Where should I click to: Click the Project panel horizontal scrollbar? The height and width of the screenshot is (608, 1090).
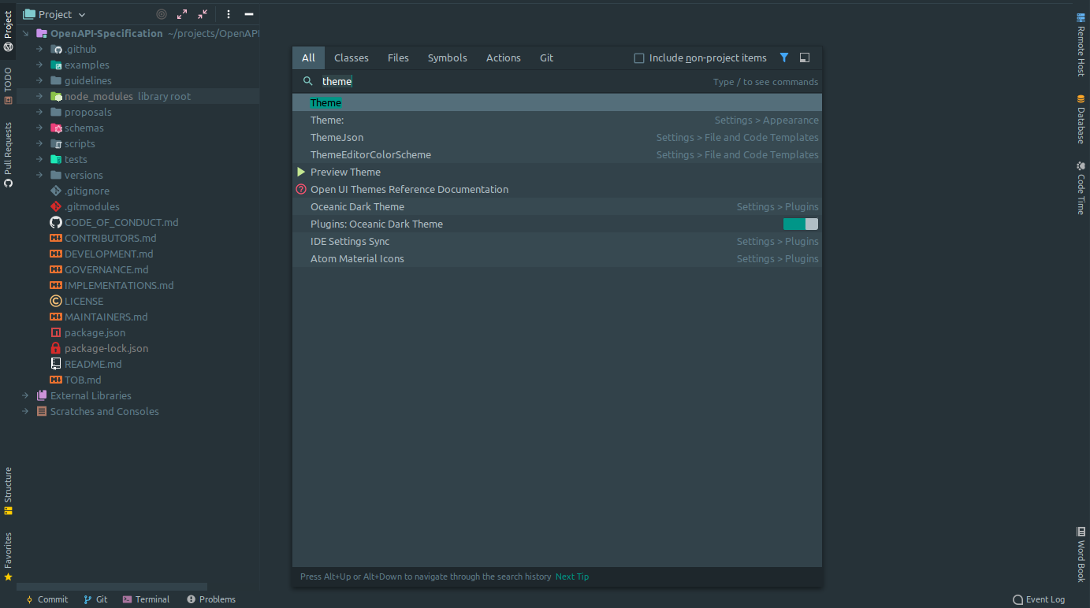coord(112,587)
